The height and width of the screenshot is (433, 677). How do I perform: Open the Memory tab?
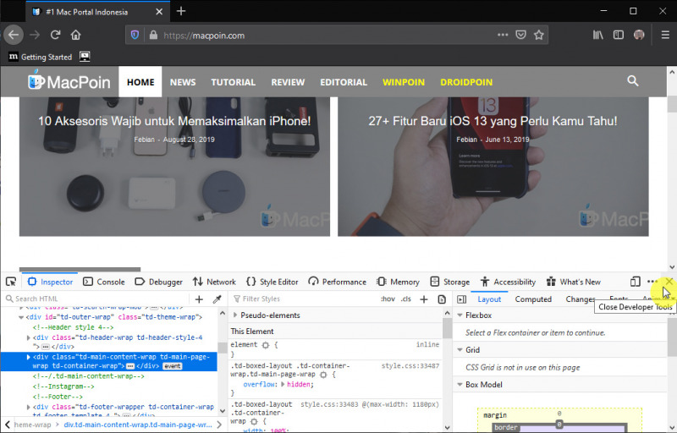(398, 282)
